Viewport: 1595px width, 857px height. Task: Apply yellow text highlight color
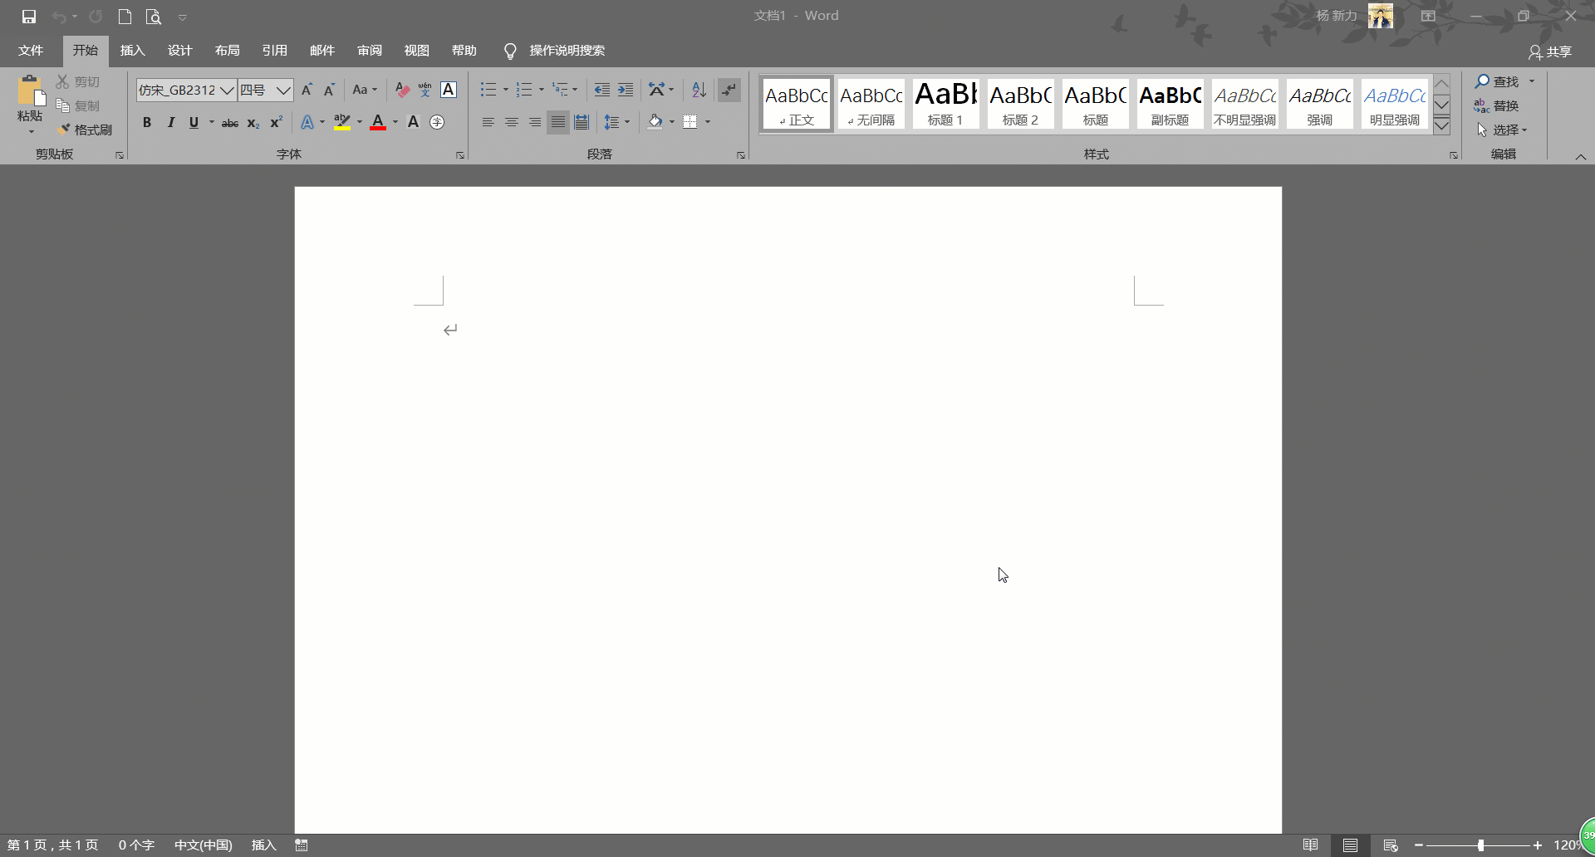tap(342, 122)
